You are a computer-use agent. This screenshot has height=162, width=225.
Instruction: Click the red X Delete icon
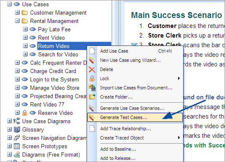tap(92, 70)
